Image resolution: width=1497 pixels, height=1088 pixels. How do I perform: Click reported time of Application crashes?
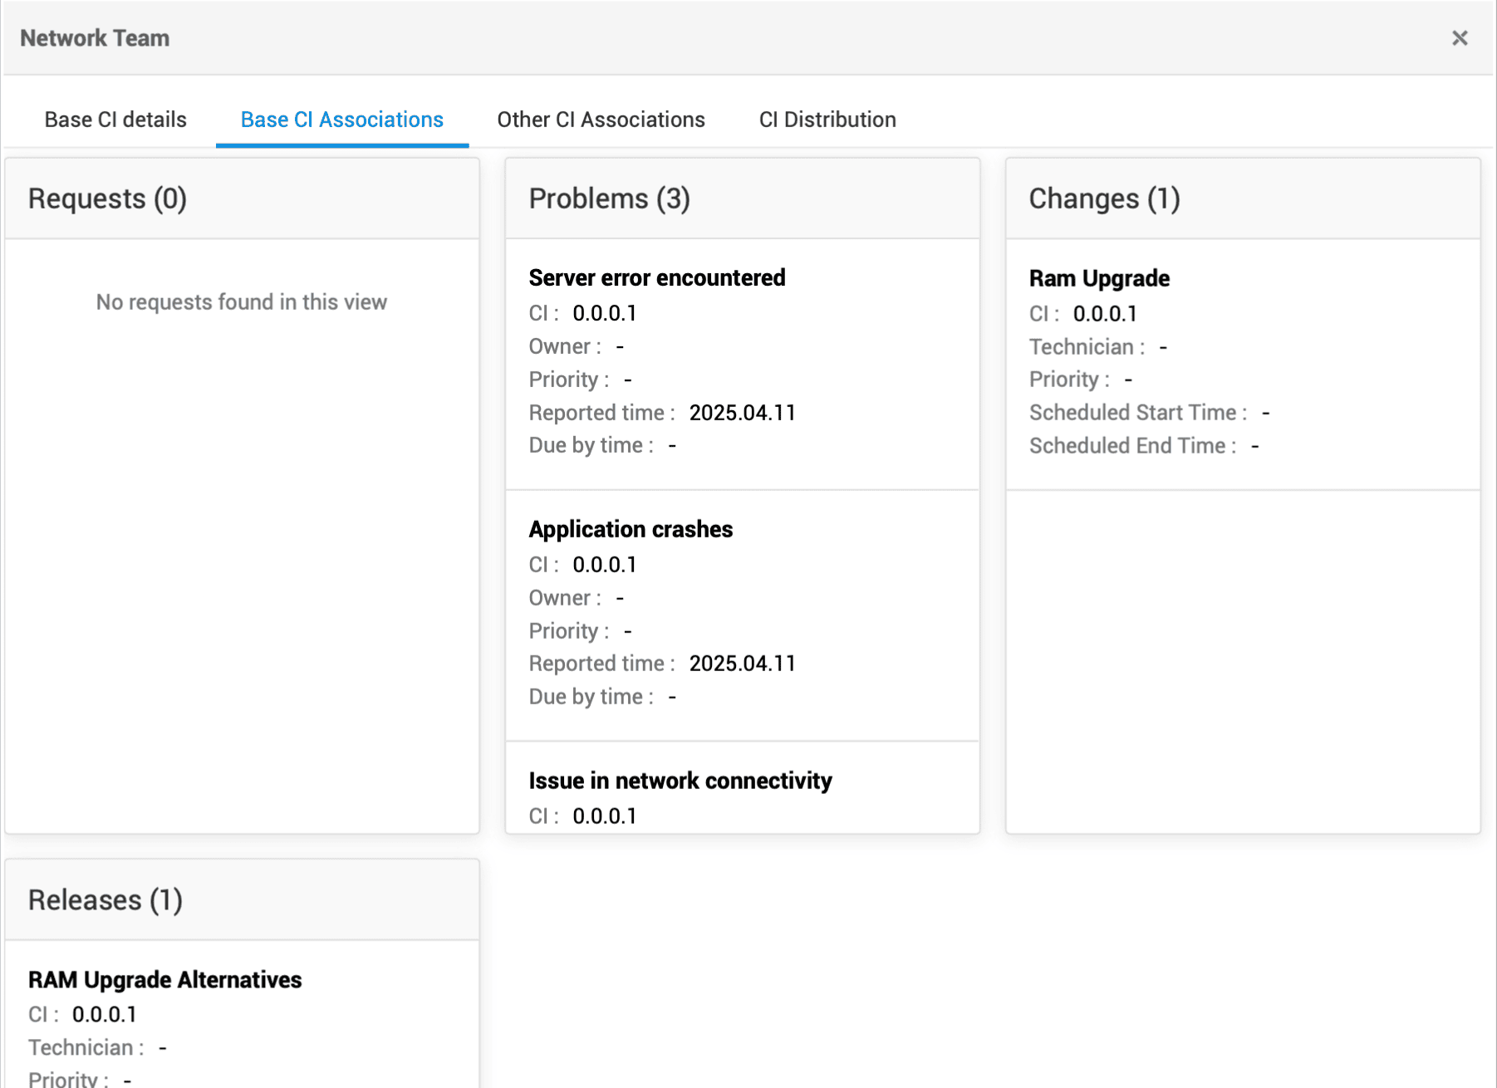(742, 664)
